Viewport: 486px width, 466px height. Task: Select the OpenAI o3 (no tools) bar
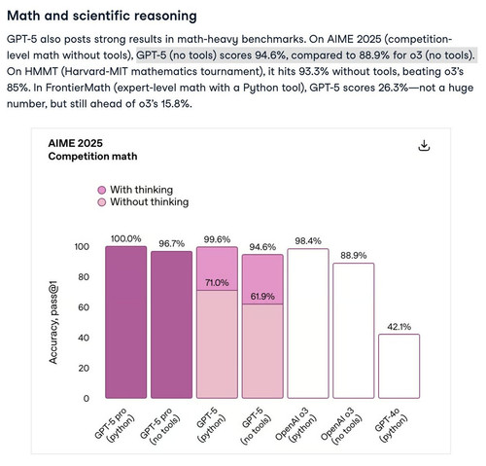354,331
